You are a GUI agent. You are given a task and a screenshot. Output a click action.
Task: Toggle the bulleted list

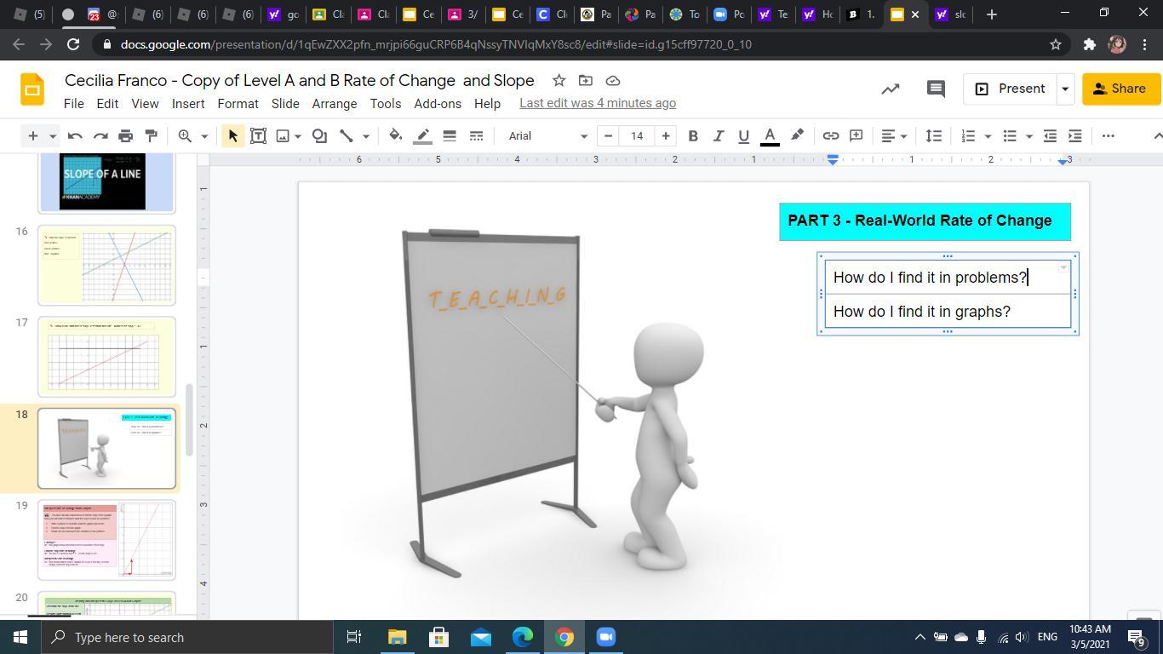coord(1010,136)
